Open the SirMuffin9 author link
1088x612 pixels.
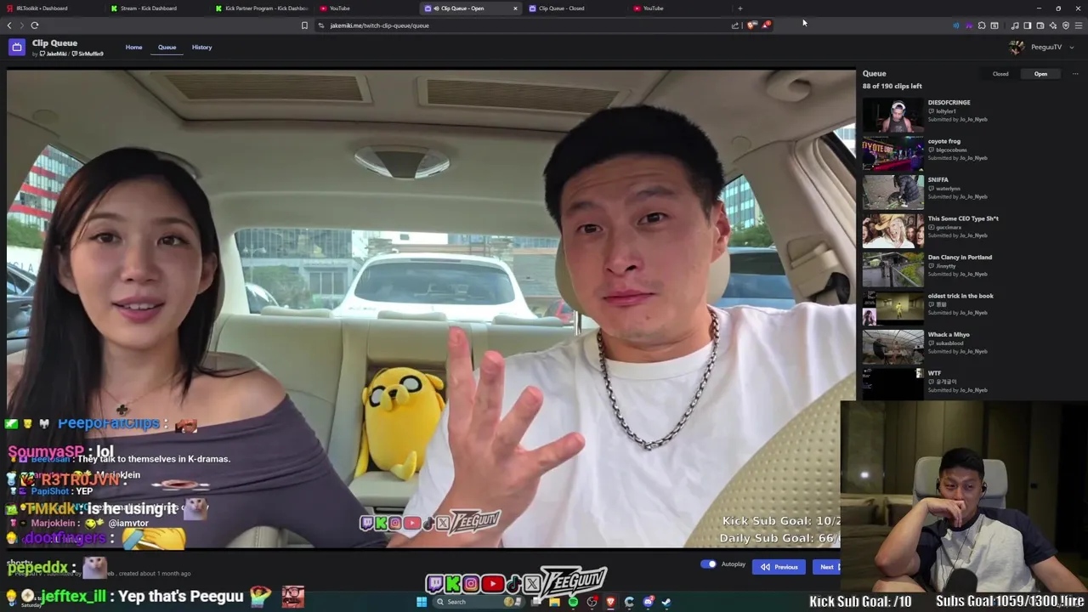pos(88,54)
